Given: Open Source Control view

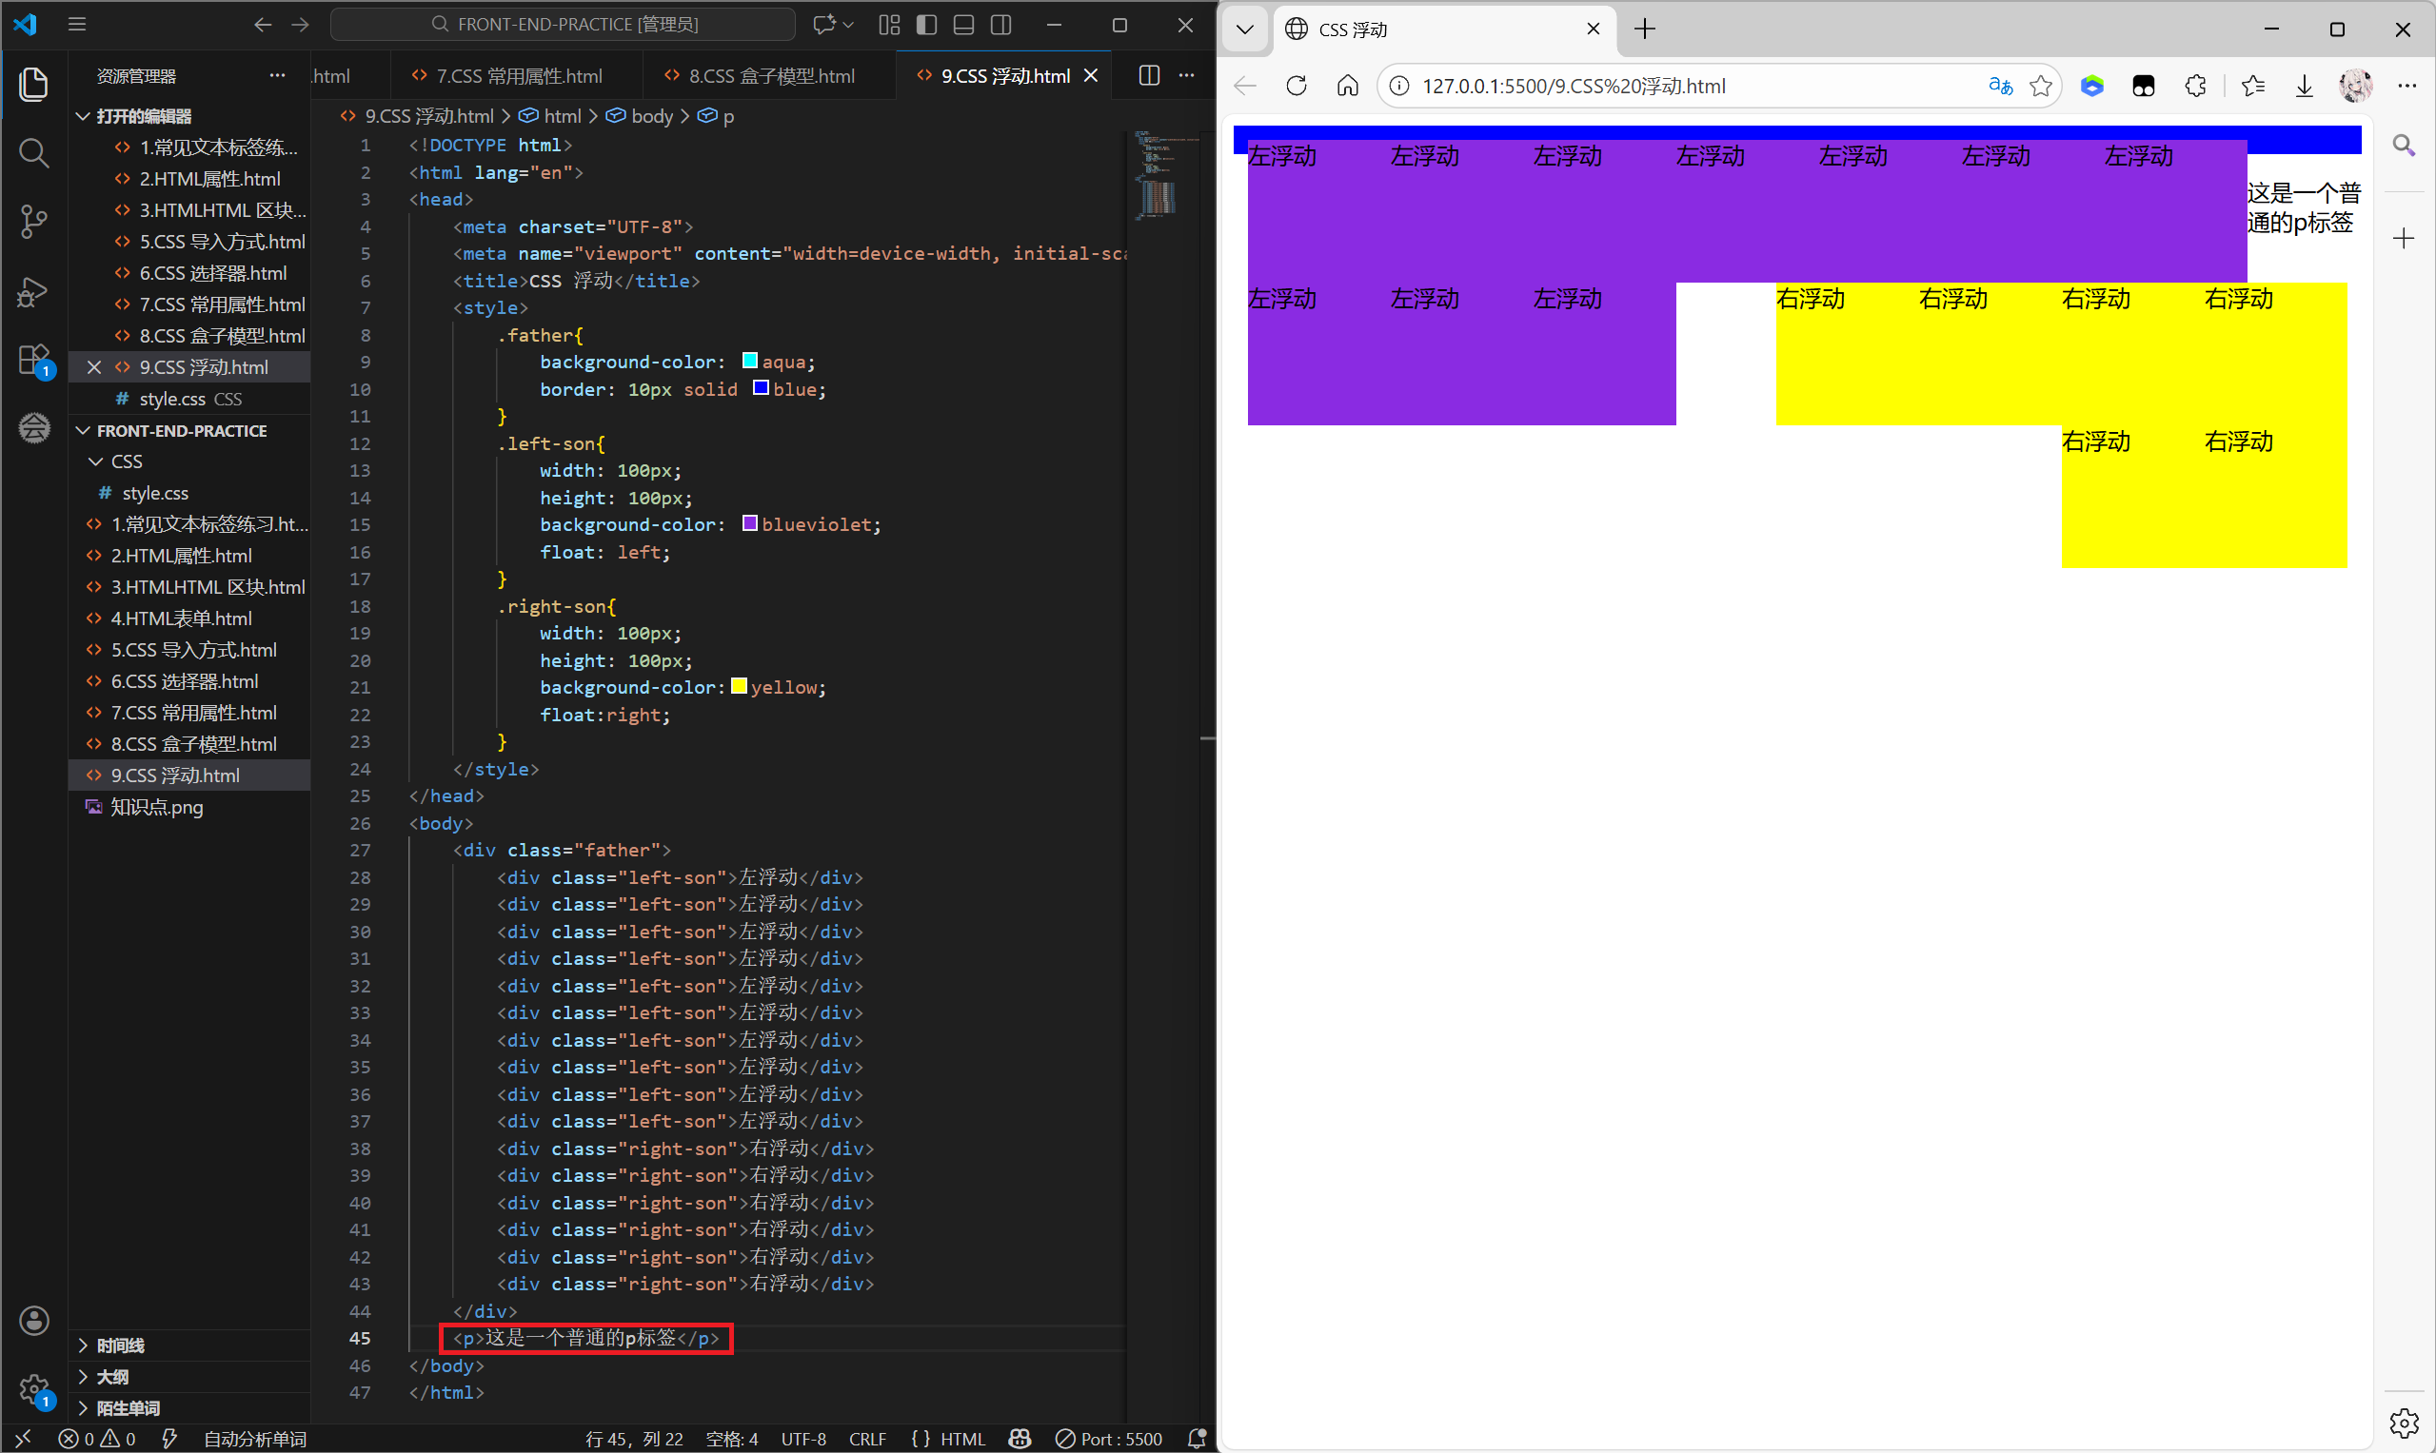Looking at the screenshot, I should click(x=33, y=222).
